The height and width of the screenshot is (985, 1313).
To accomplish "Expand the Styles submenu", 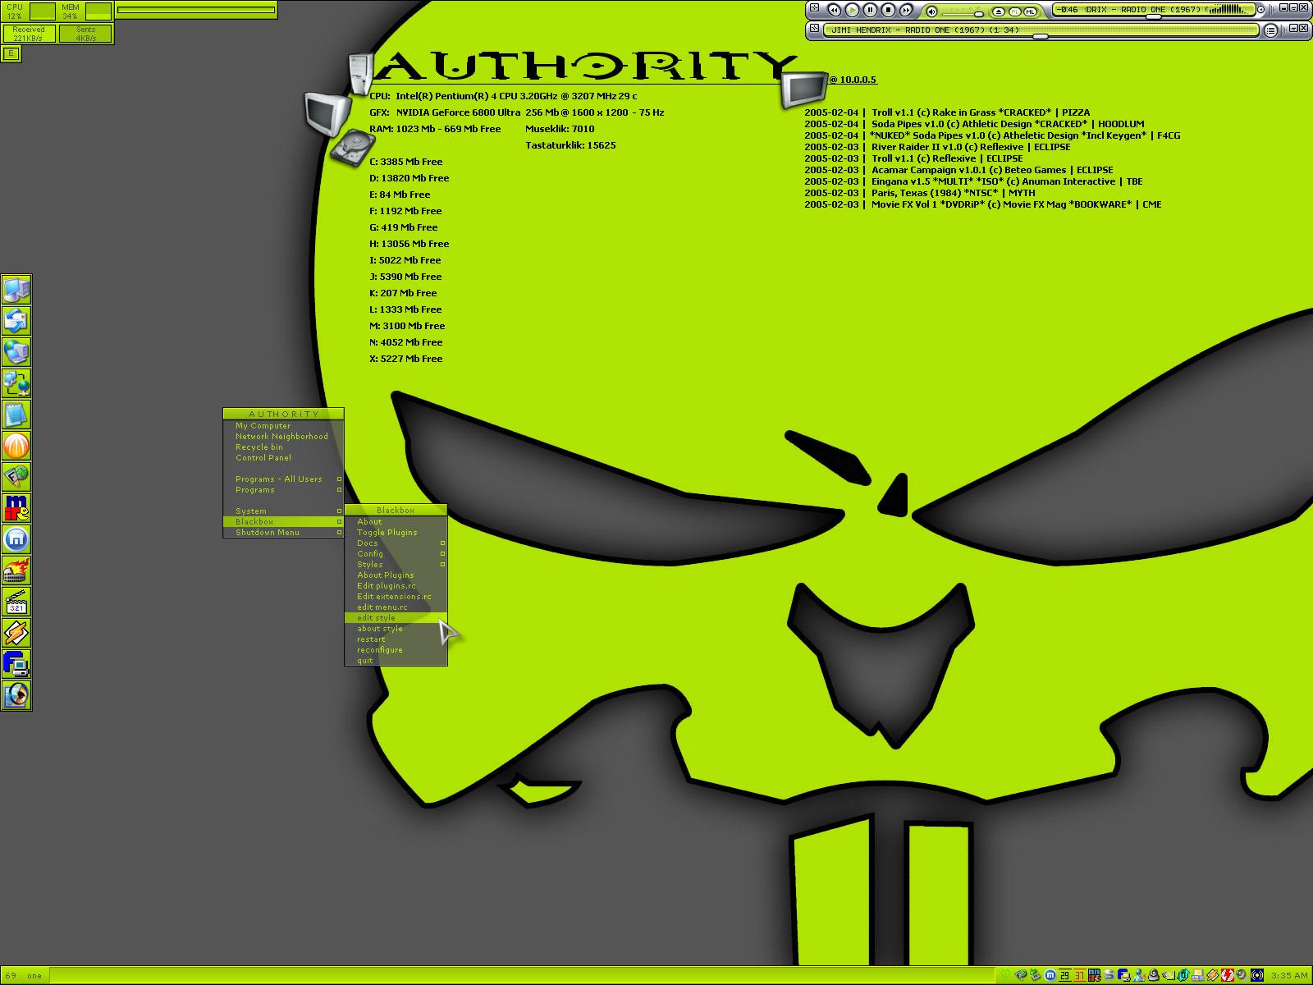I will tap(442, 564).
